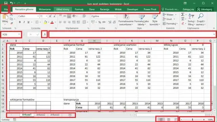Undo the last action
217x122 pixels.
[12, 3]
